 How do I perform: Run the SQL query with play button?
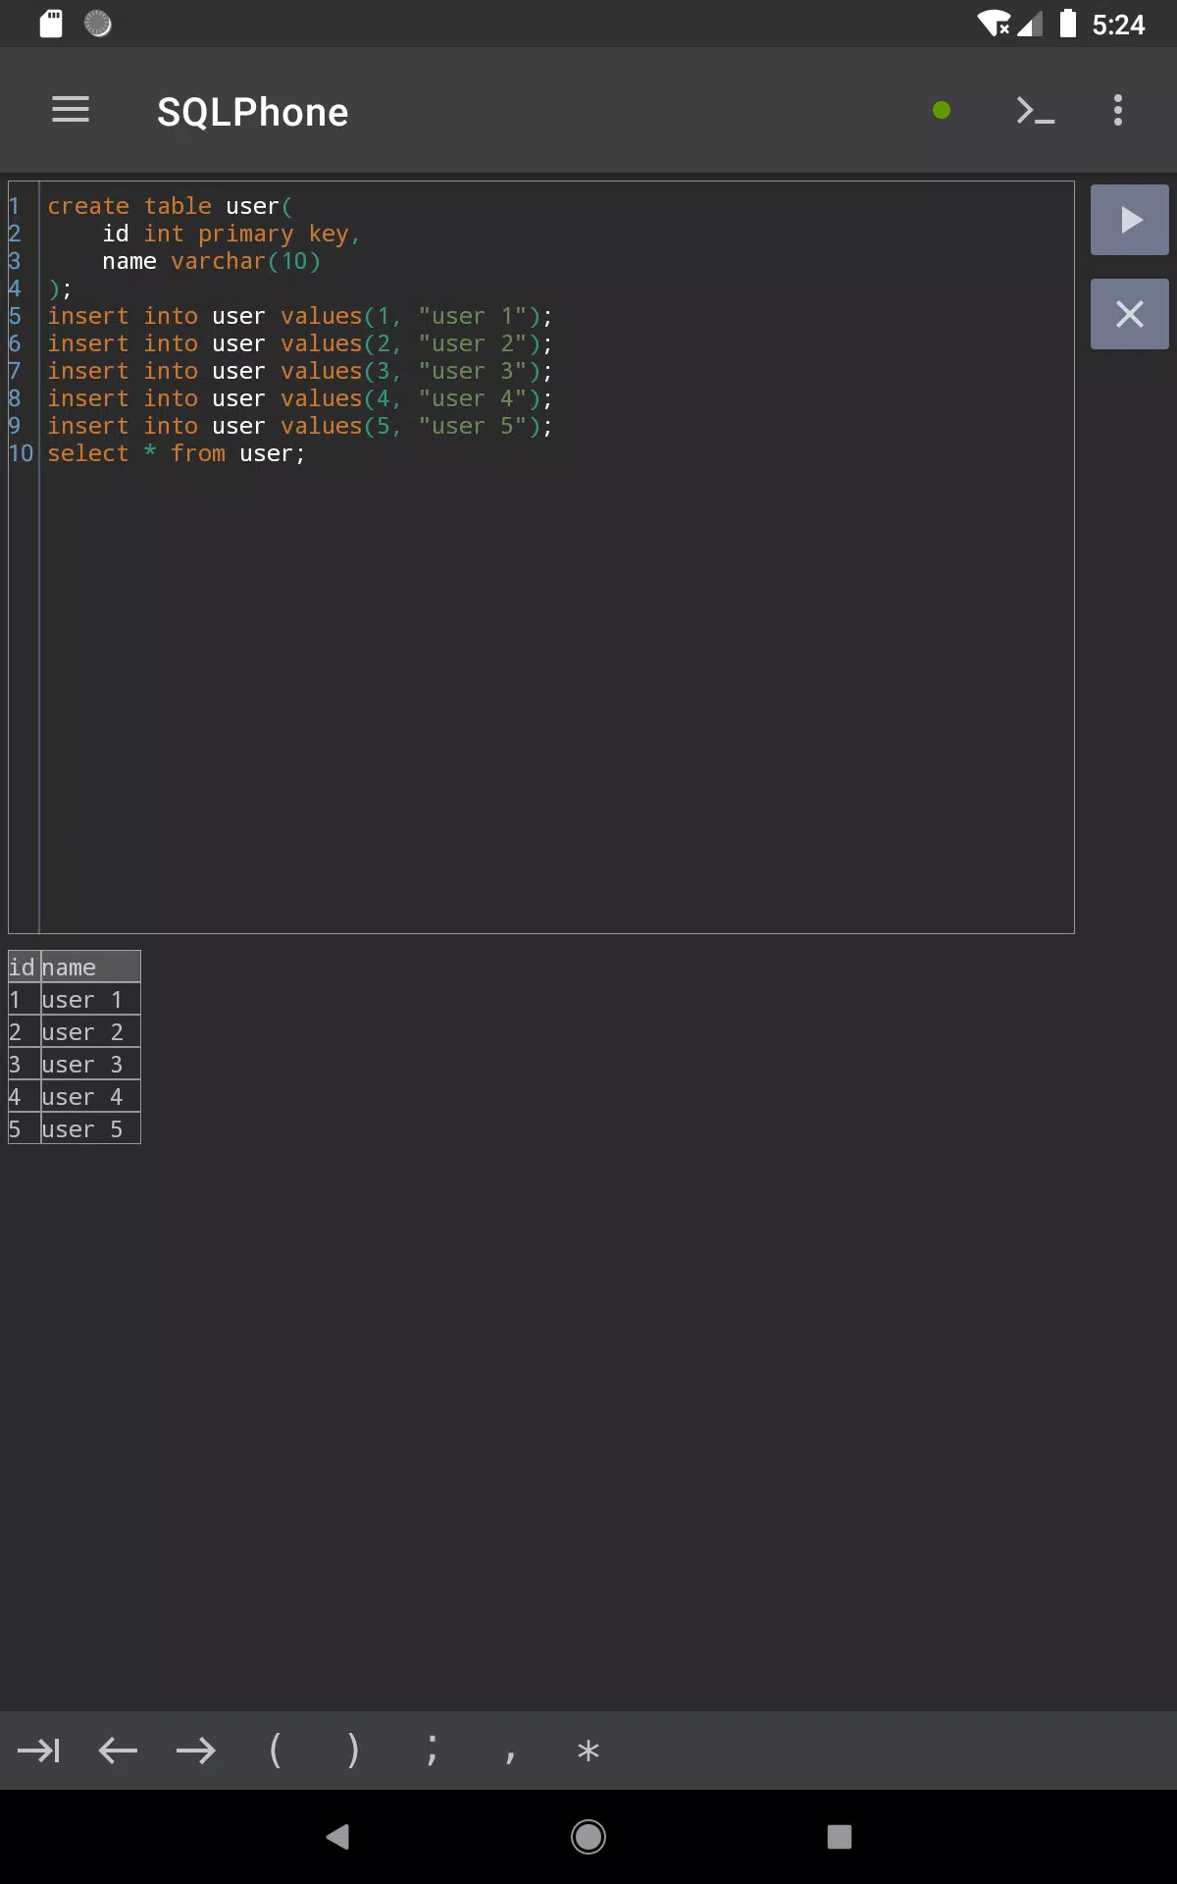tap(1130, 220)
